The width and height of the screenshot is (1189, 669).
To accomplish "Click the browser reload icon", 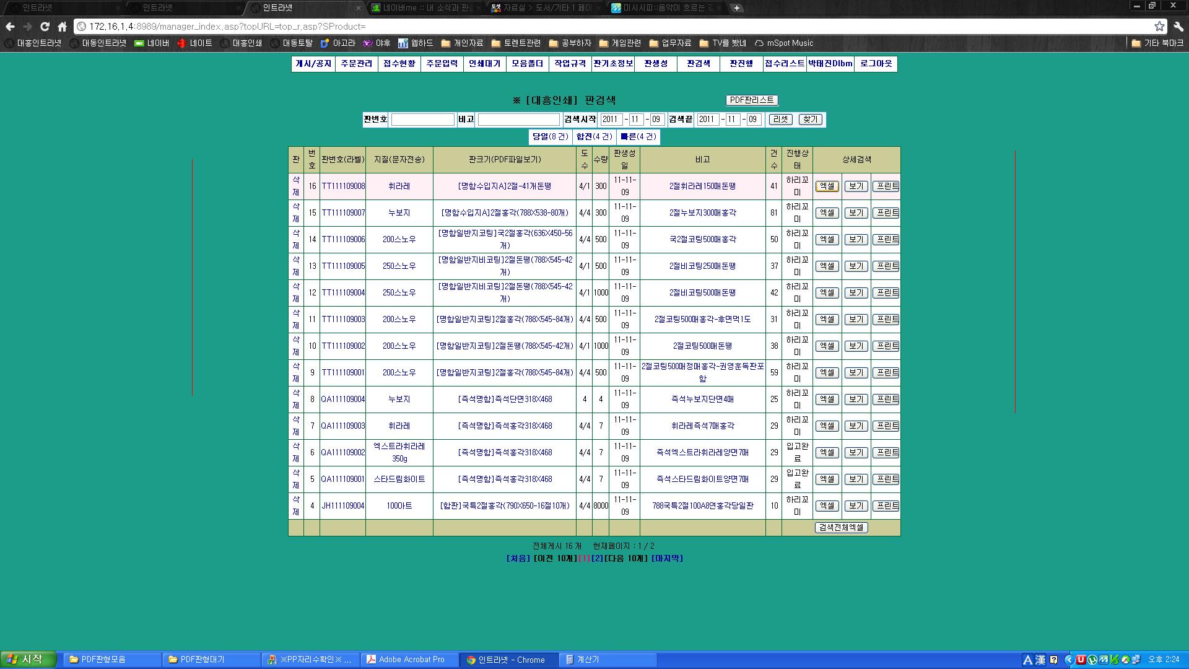I will 45,27.
